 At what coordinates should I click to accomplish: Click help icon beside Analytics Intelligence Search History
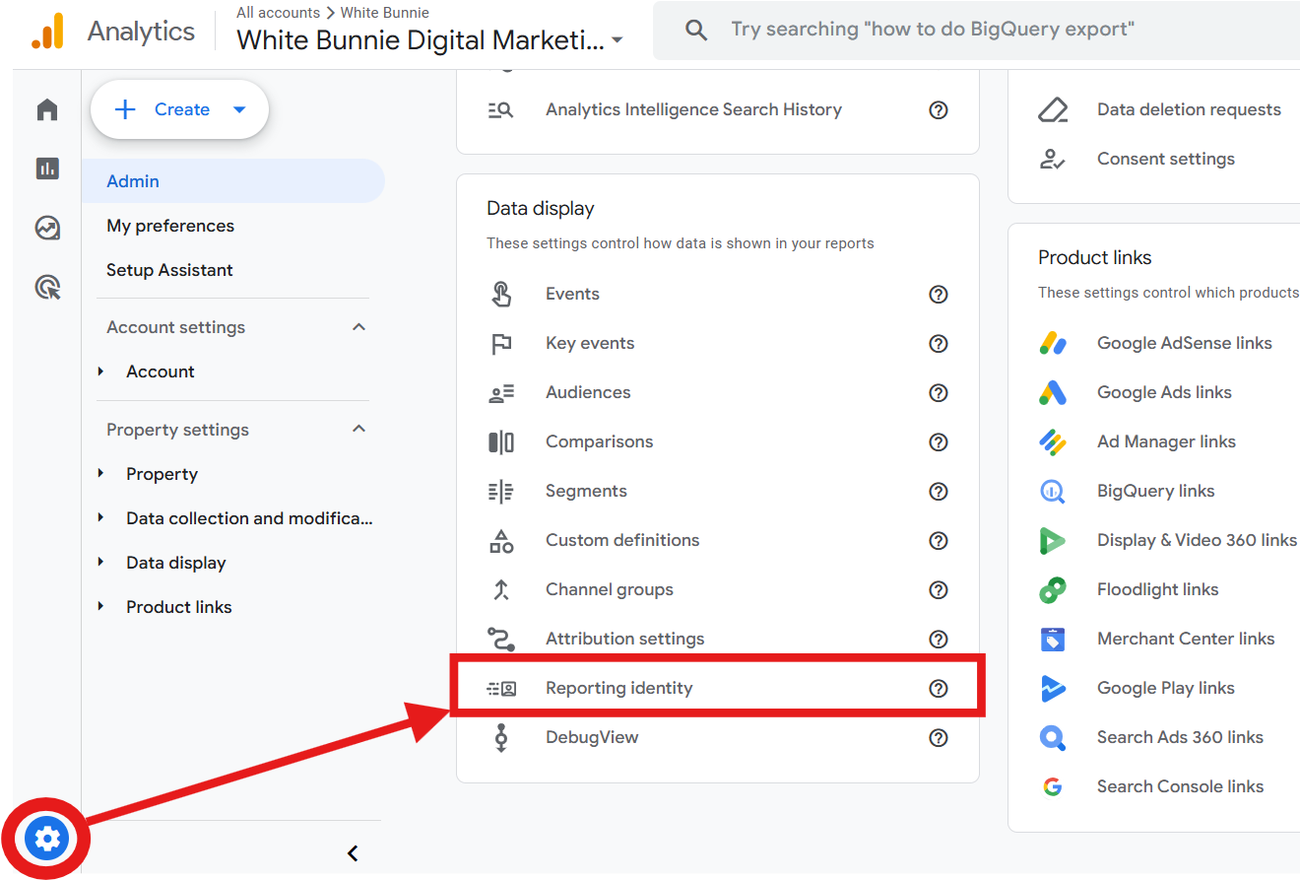[939, 109]
